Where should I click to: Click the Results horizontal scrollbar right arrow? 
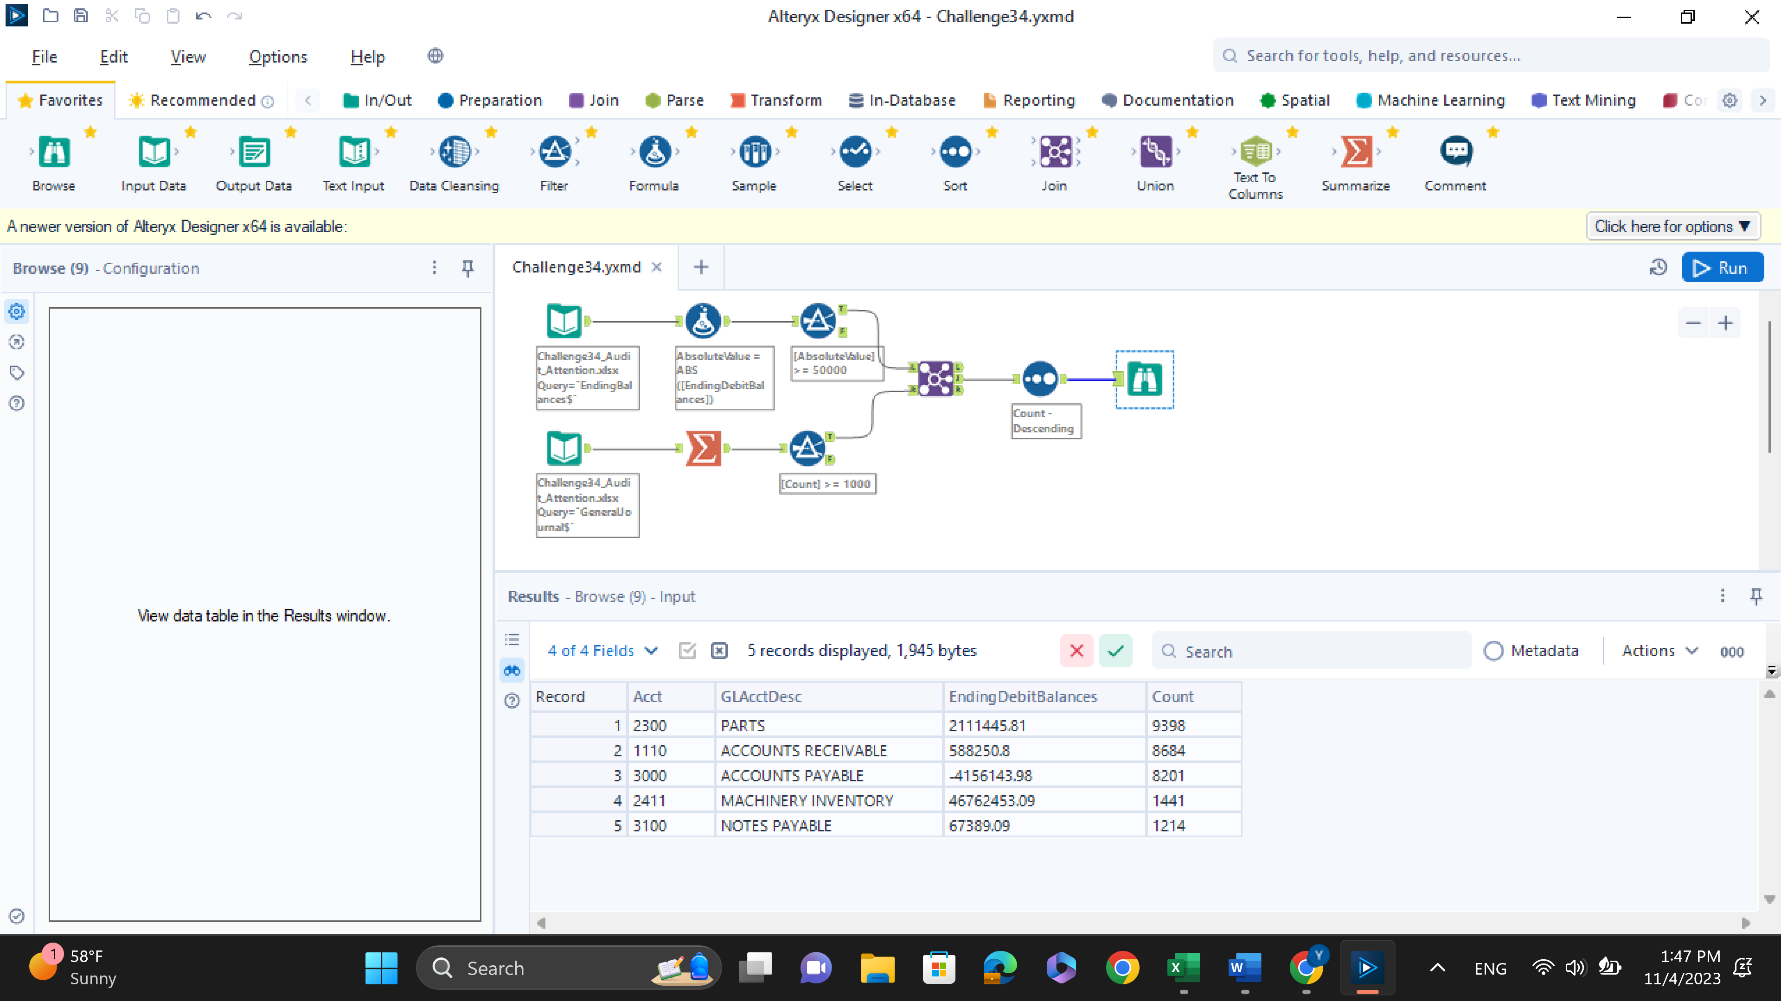[x=1746, y=923]
